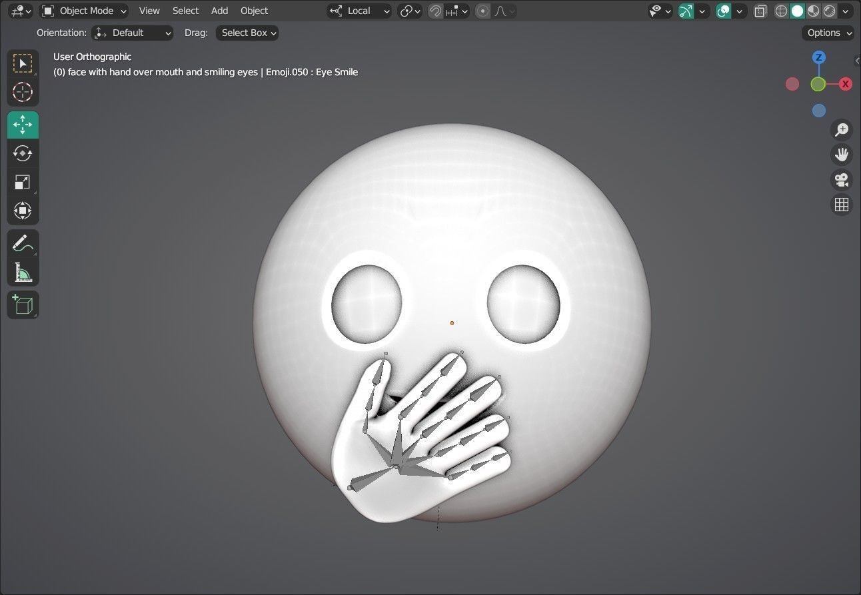Toggle viewport overlays display
This screenshot has height=595, width=861.
pos(723,11)
